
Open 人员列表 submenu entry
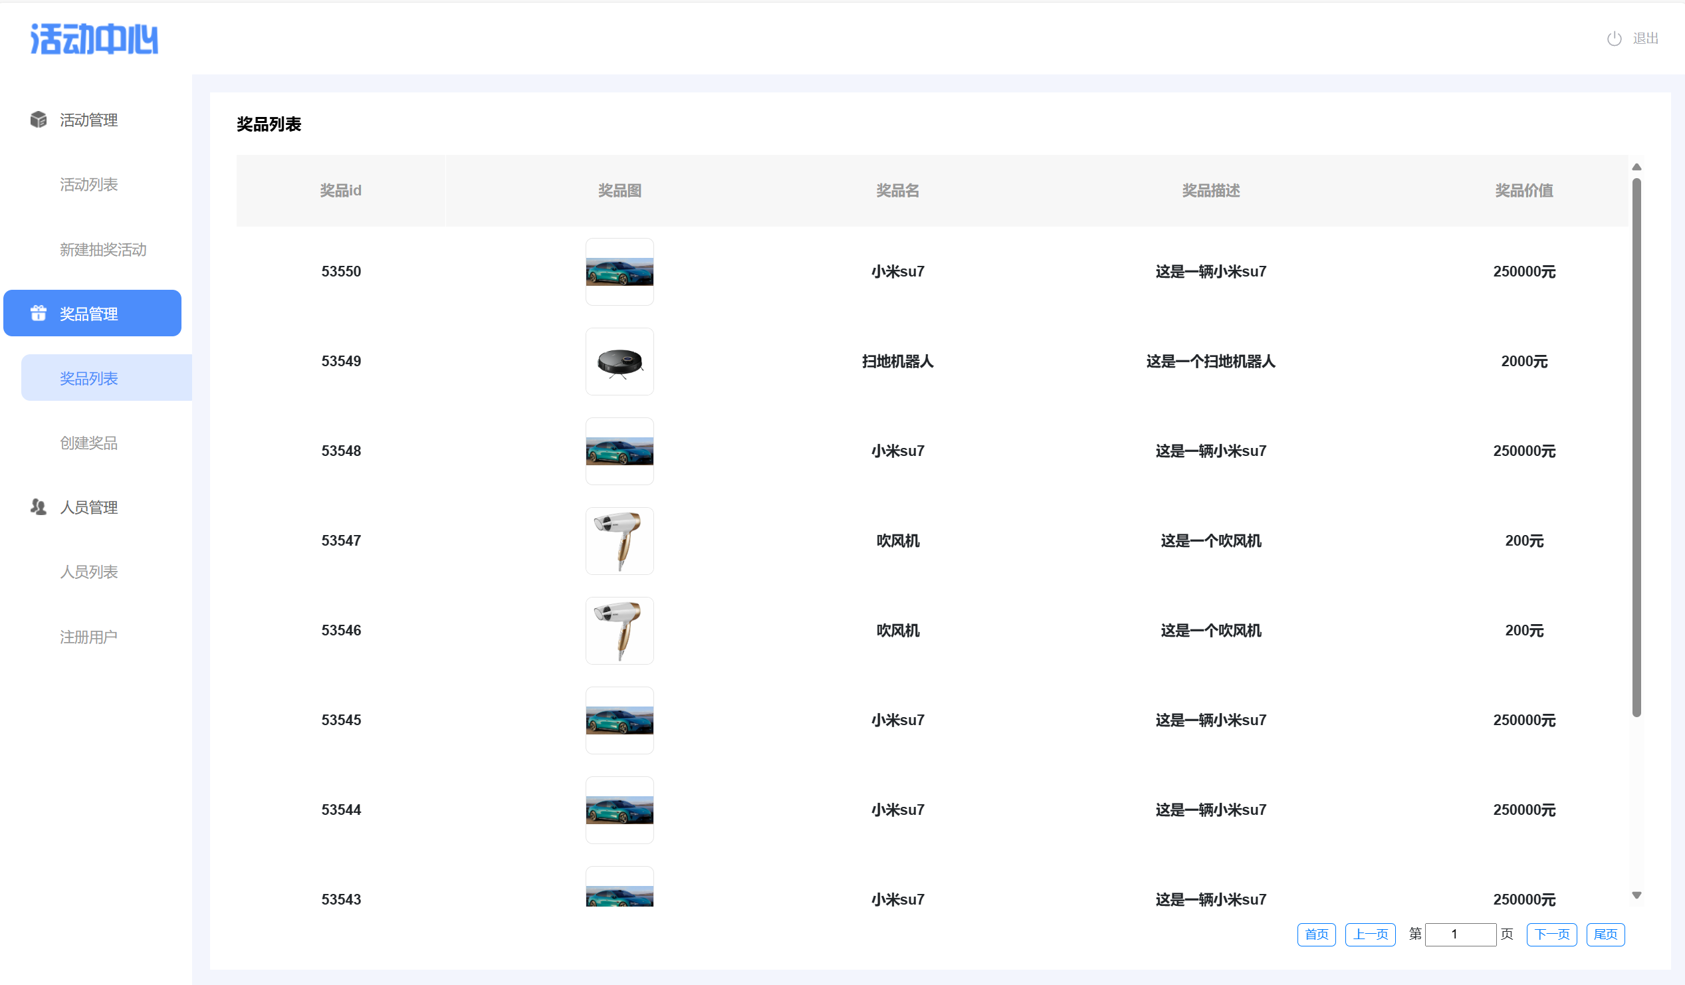pos(89,572)
